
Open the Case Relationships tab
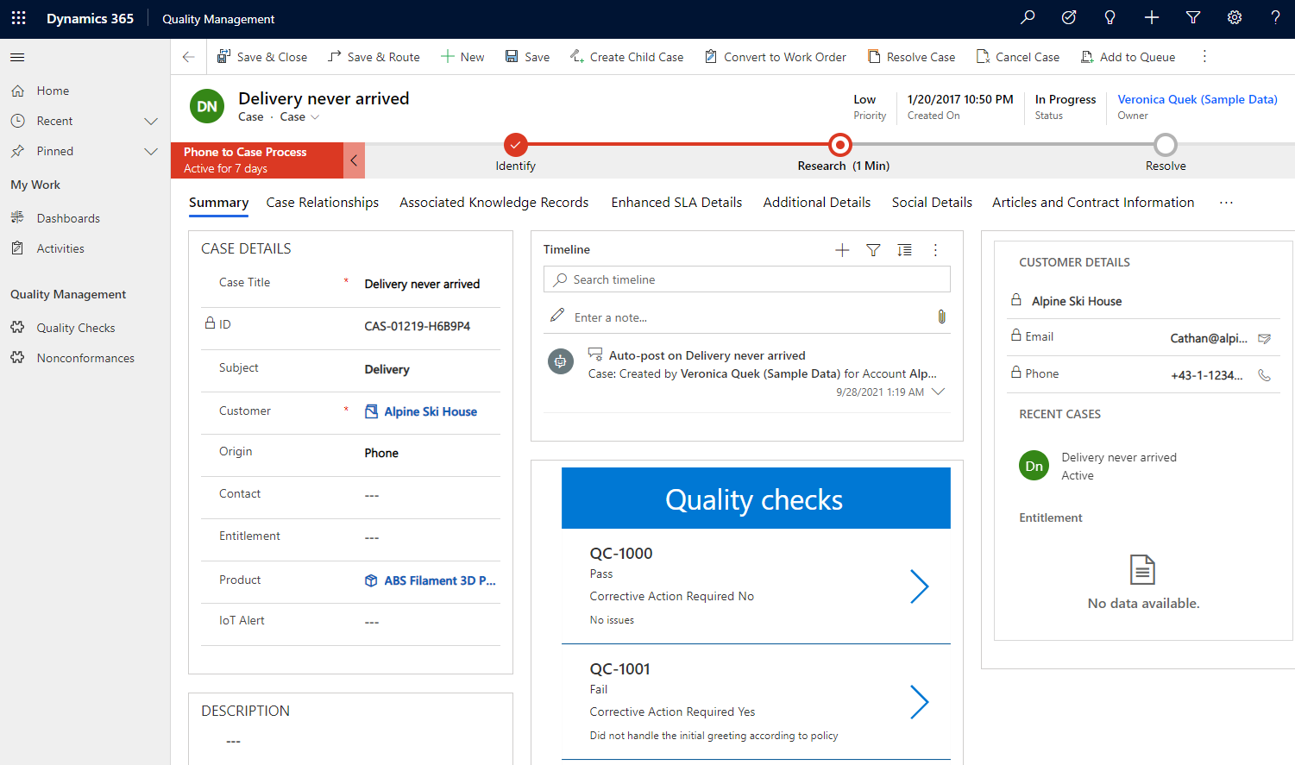[323, 203]
